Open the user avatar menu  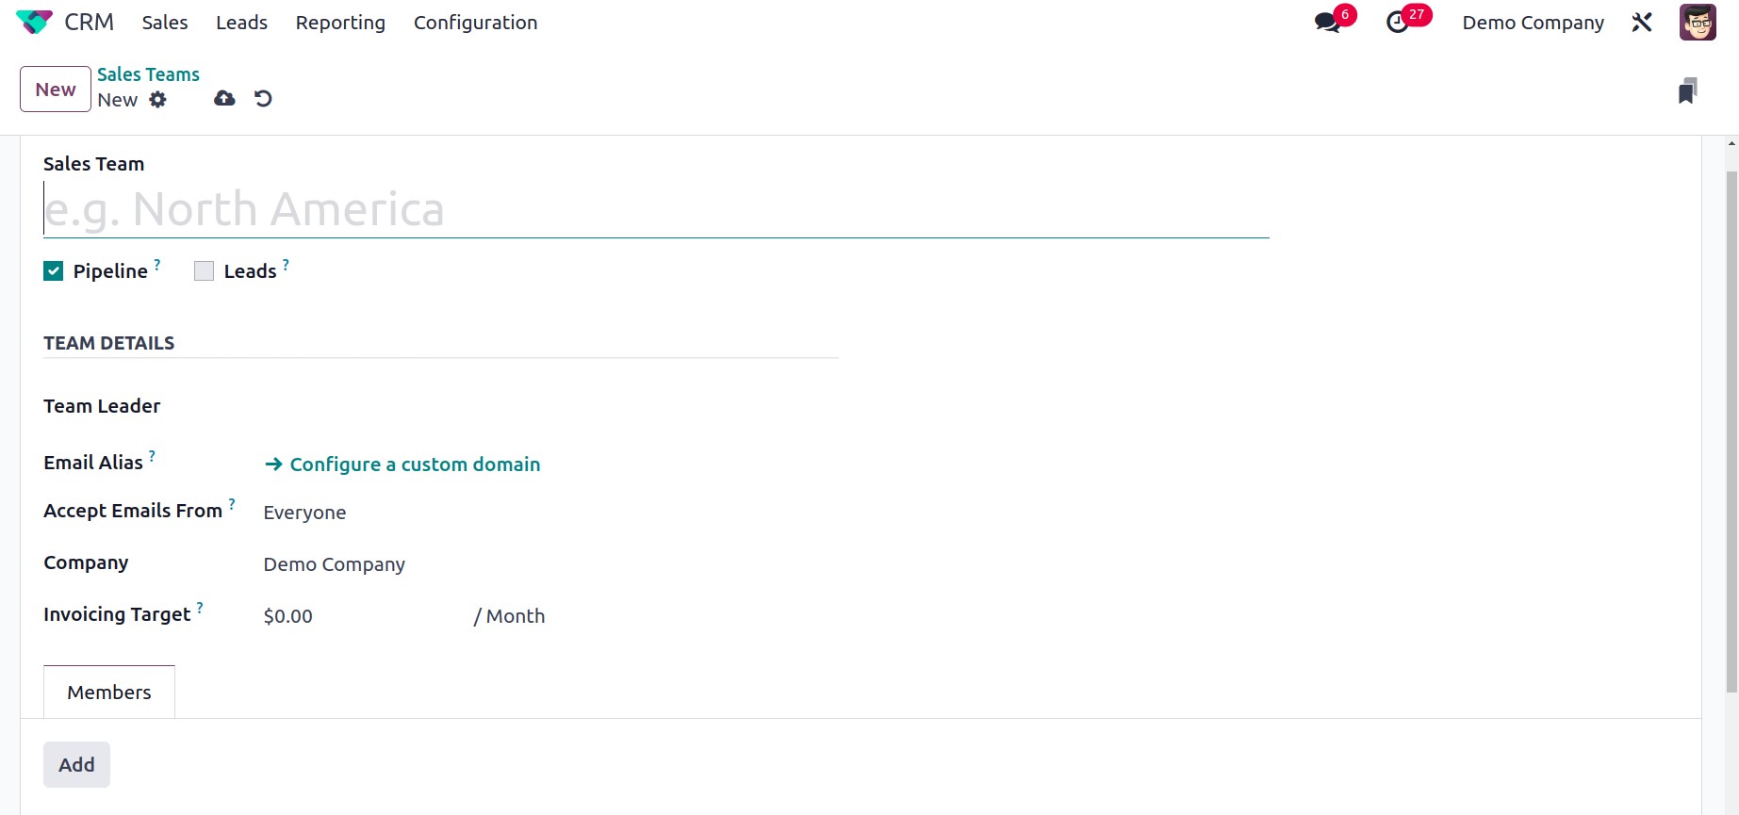[1698, 22]
